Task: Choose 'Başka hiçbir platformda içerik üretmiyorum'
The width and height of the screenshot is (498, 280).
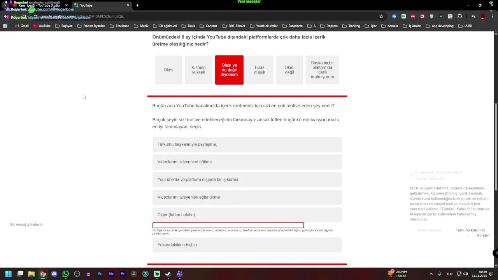Action: coord(322,70)
